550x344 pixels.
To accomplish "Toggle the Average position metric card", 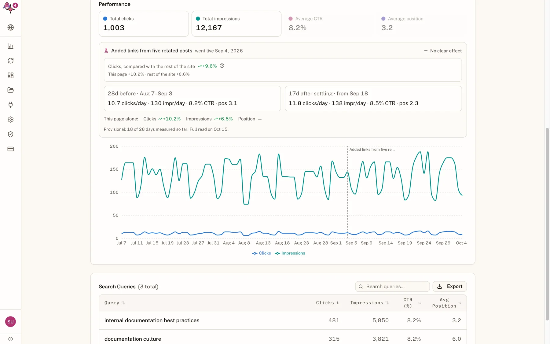I will point(422,24).
